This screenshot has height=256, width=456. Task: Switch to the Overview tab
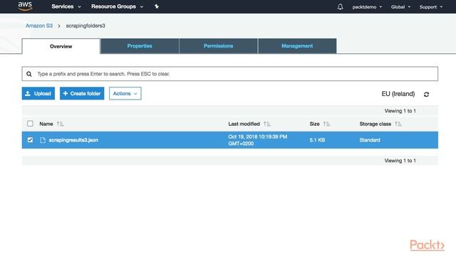pyautogui.click(x=61, y=46)
